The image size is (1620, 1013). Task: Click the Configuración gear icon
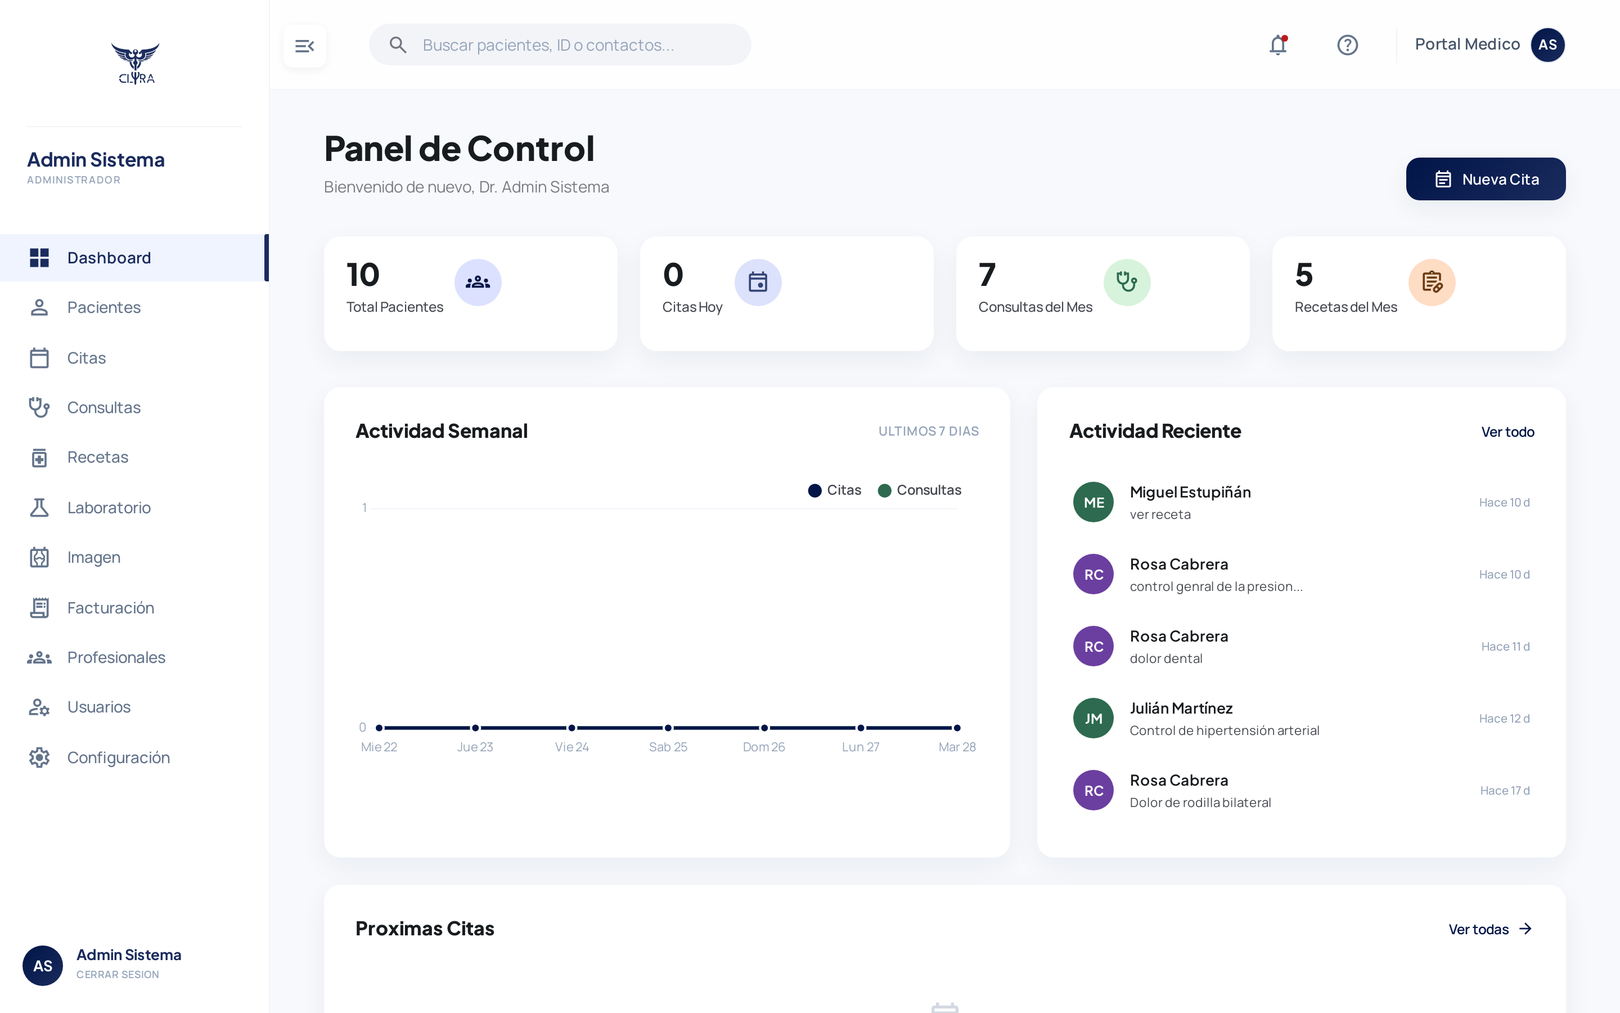point(39,757)
